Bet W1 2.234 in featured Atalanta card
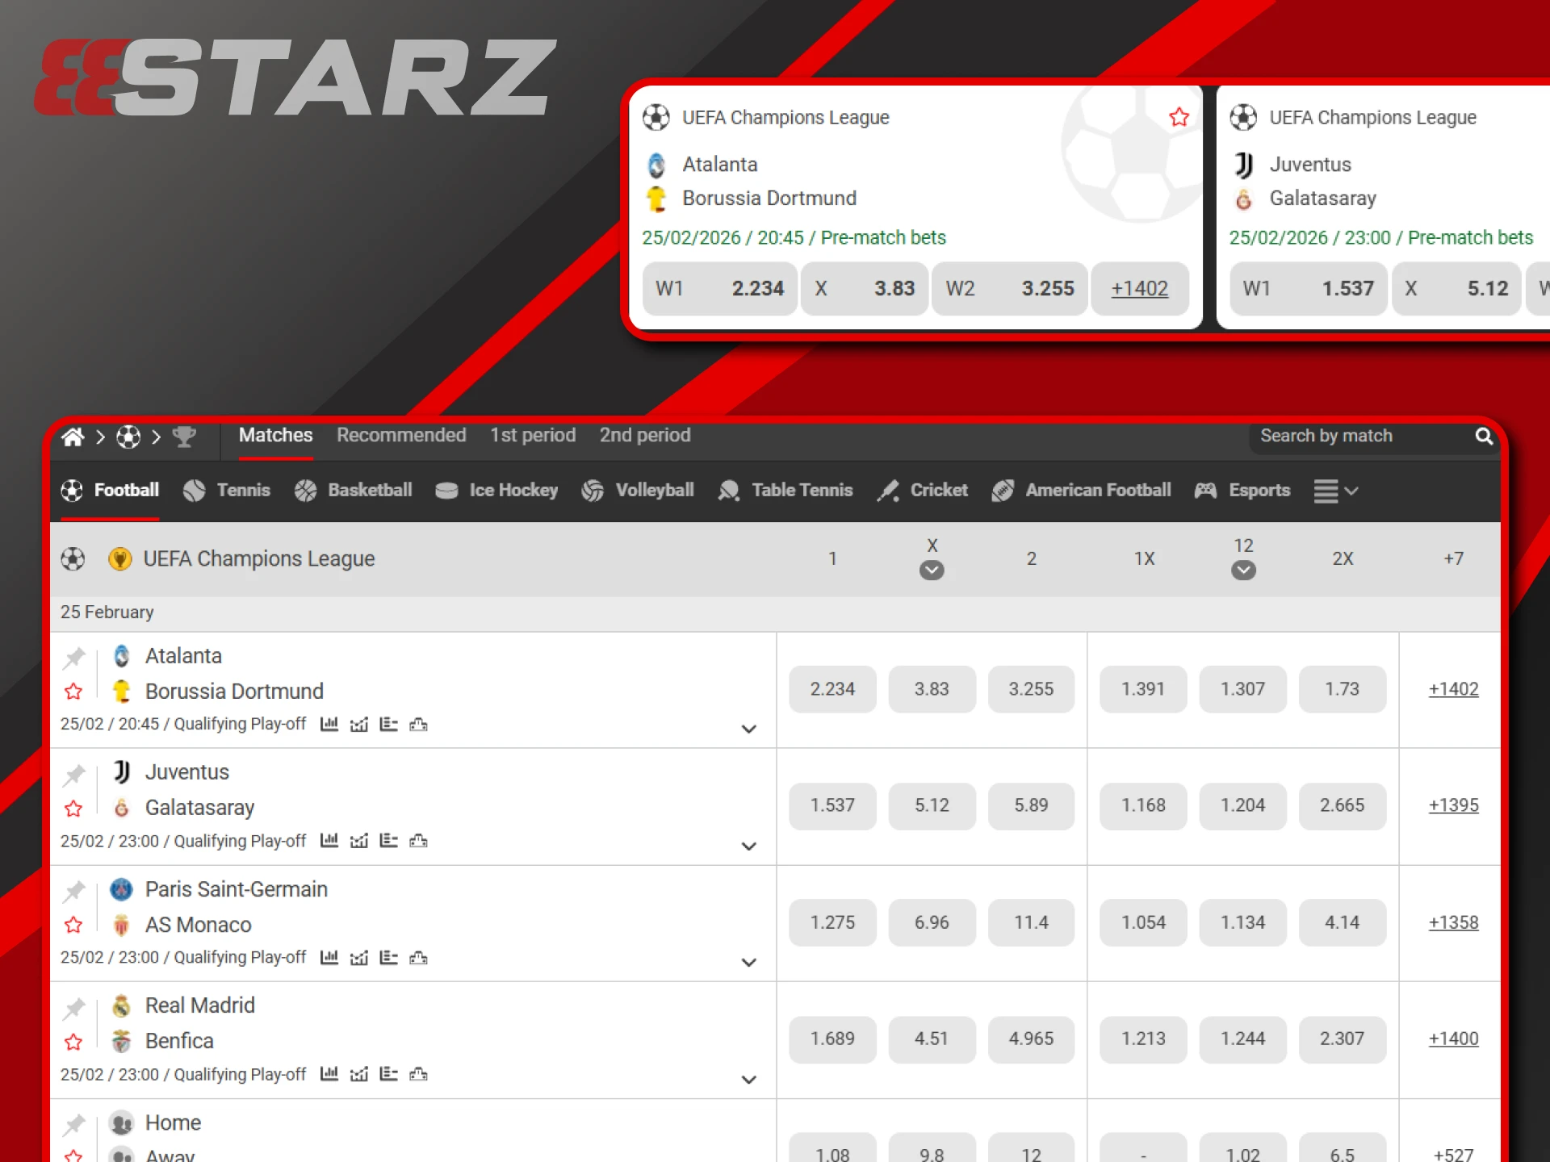 pos(719,288)
